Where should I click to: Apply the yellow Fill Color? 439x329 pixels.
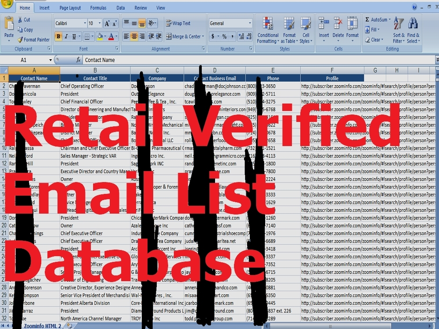pyautogui.click(x=100, y=36)
